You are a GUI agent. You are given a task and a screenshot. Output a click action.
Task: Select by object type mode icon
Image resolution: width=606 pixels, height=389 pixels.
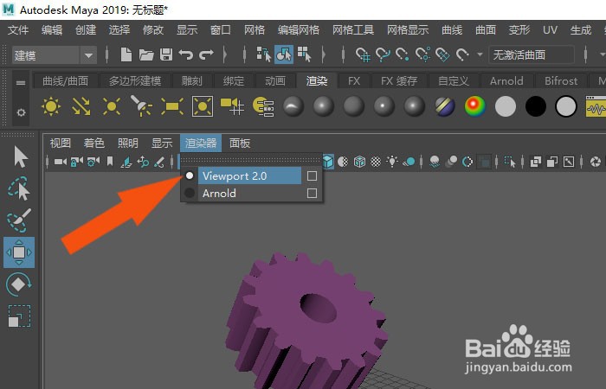coord(284,54)
